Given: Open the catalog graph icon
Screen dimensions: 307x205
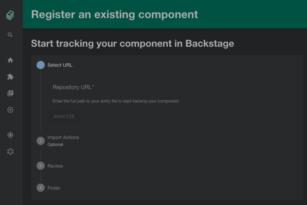Looking at the screenshot, I should point(10,151).
